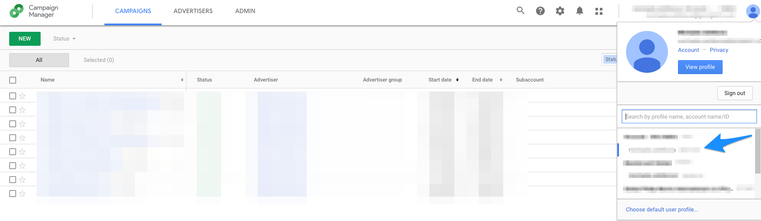Focus the profile search input field
This screenshot has height=221, width=761.
(x=689, y=117)
